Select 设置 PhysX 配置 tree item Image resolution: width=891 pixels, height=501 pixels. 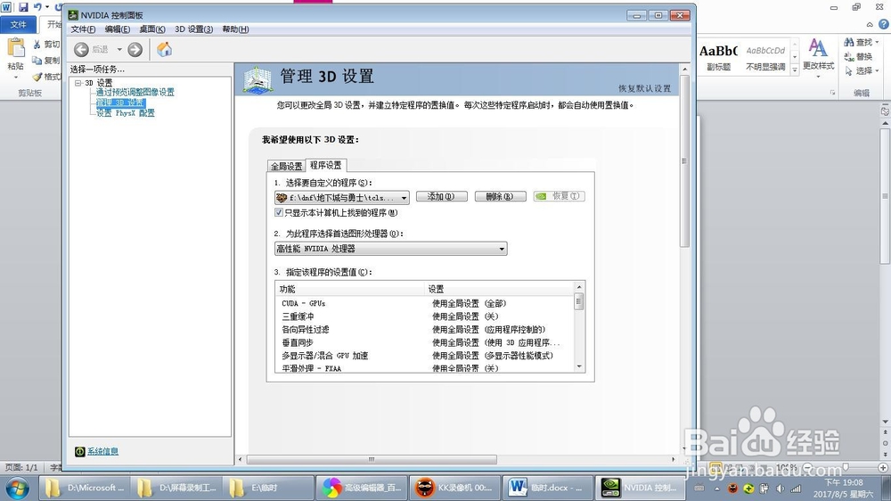(x=125, y=113)
